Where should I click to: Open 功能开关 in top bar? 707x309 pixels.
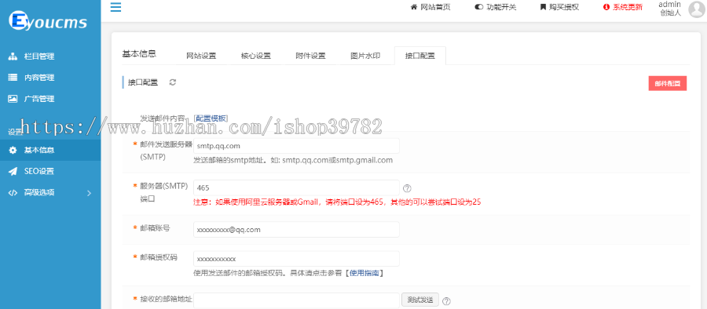point(496,7)
